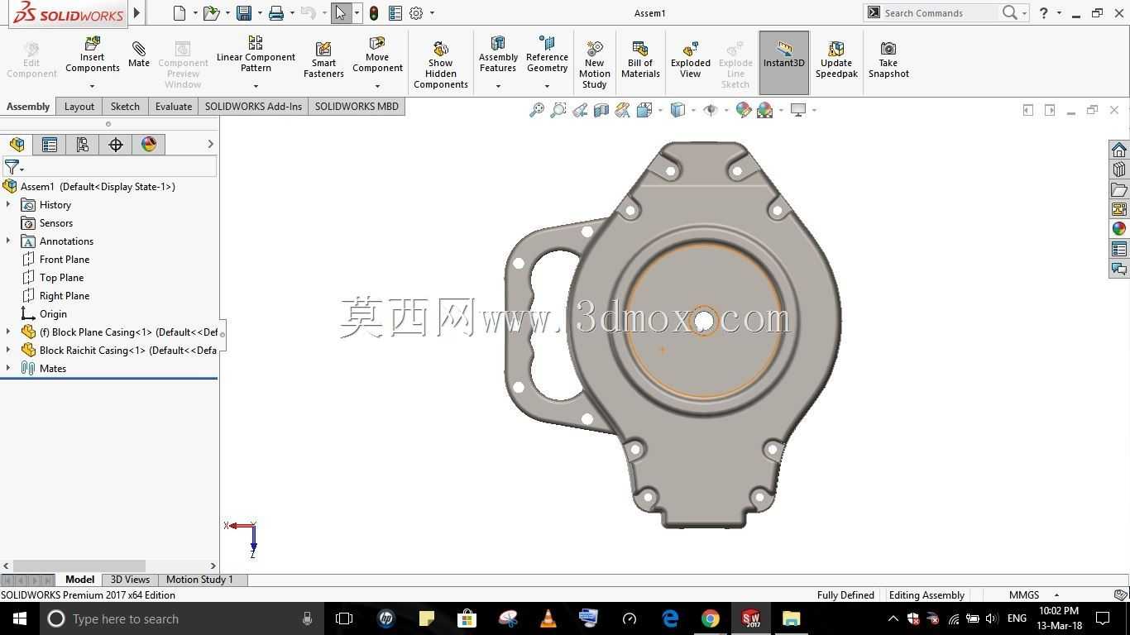This screenshot has height=635, width=1130.
Task: Toggle Instant3D mode
Action: point(784,63)
